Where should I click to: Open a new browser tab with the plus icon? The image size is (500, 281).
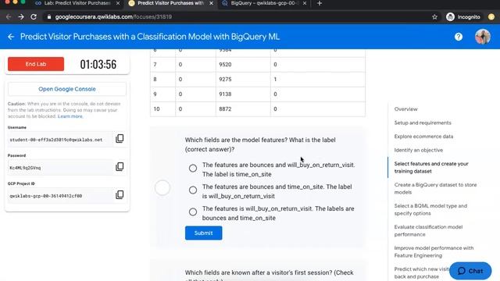click(320, 3)
